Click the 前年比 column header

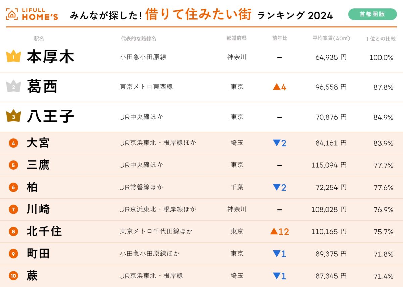[x=280, y=39]
